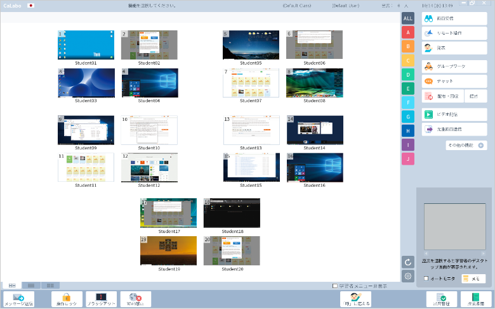Open グループワーク group work

click(454, 66)
